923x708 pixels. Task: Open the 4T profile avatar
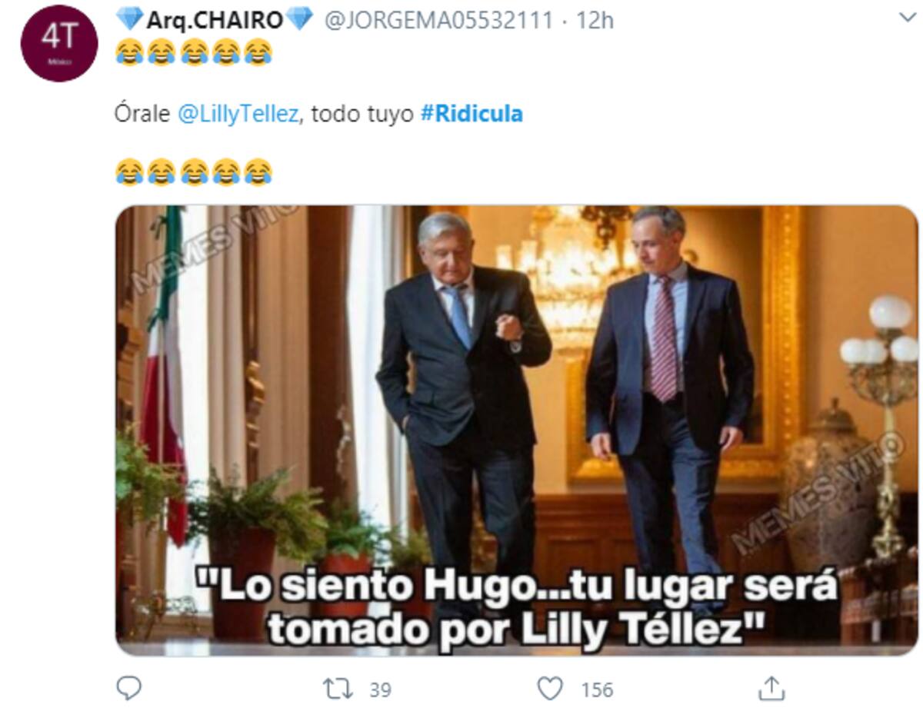[x=58, y=43]
